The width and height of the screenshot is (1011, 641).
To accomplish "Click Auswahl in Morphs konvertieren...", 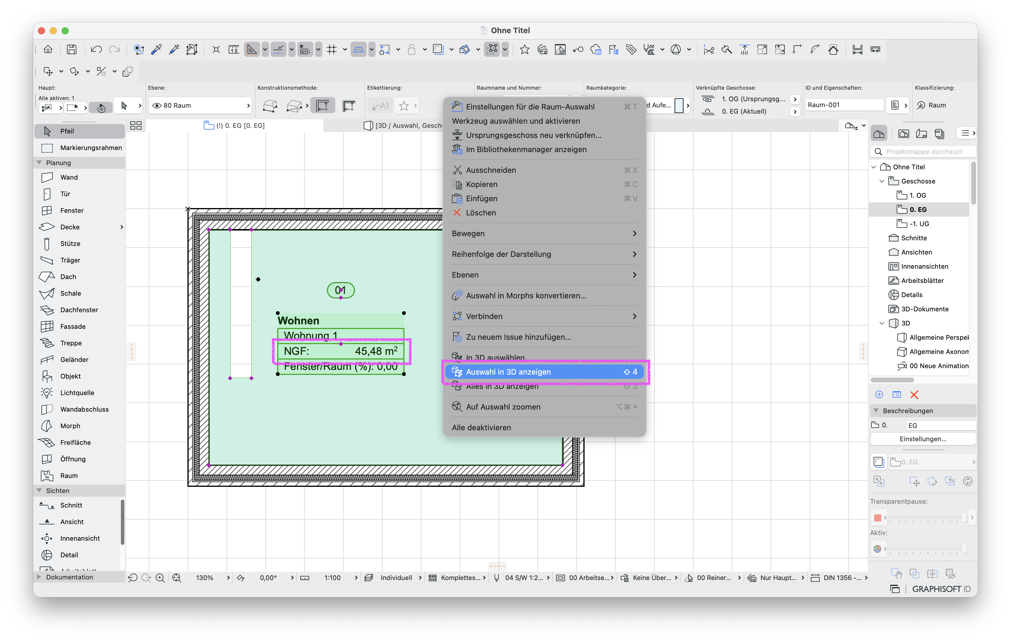I will [545, 296].
